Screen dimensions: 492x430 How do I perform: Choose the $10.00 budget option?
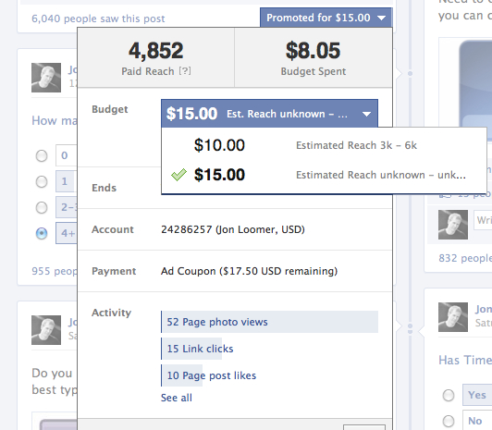(x=324, y=145)
